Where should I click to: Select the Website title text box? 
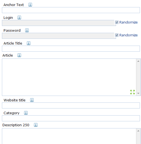coord(71,105)
